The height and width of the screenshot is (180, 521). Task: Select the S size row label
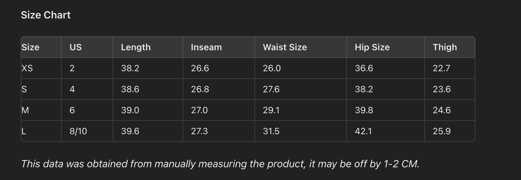point(24,89)
